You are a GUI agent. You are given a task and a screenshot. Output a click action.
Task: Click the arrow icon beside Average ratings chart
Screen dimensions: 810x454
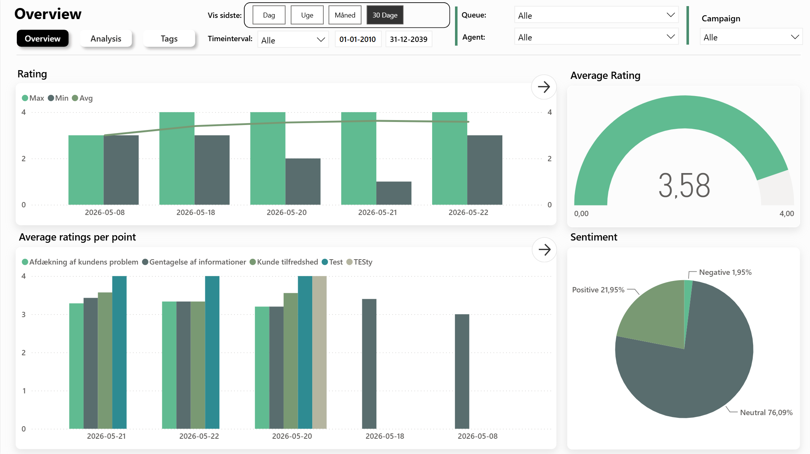pyautogui.click(x=544, y=250)
